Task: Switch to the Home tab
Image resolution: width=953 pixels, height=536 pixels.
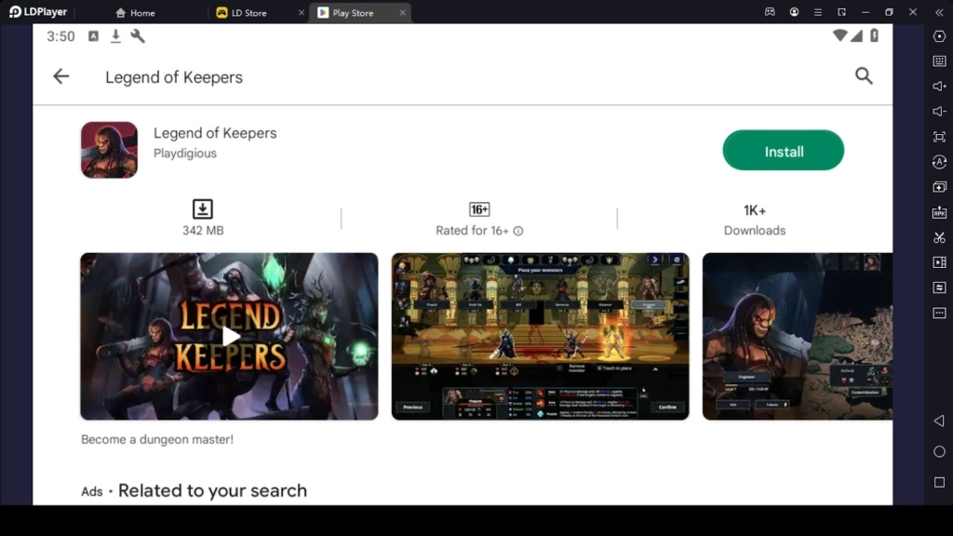Action: pos(136,12)
